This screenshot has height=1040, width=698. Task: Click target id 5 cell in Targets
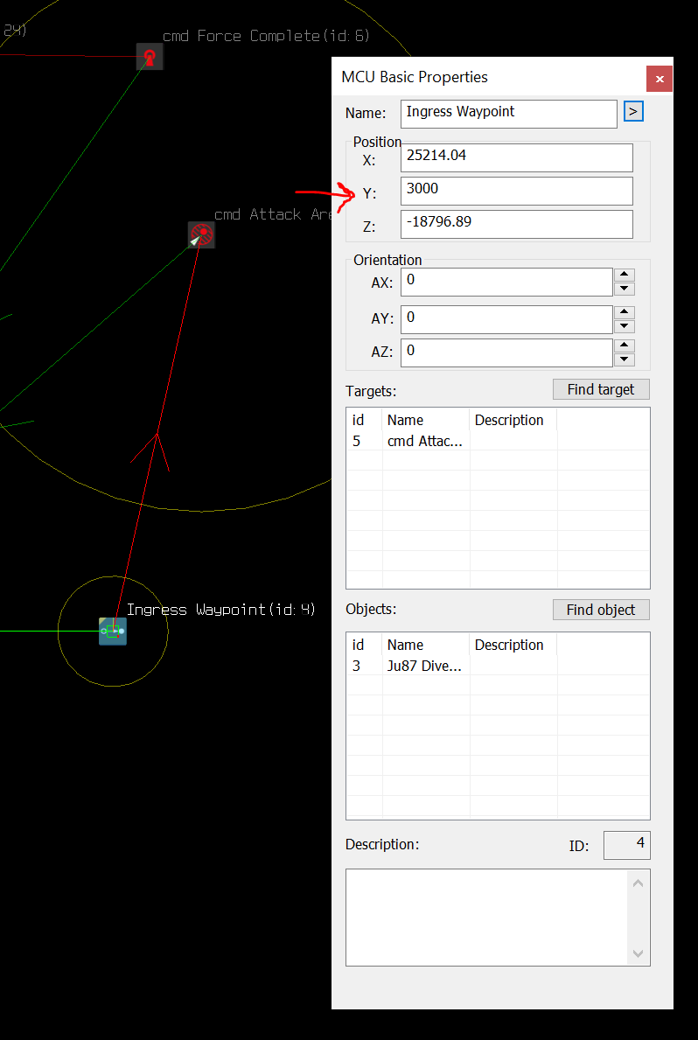click(x=364, y=441)
